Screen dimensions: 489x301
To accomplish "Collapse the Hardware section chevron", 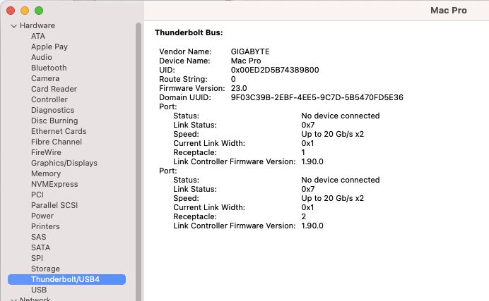I will [13, 26].
